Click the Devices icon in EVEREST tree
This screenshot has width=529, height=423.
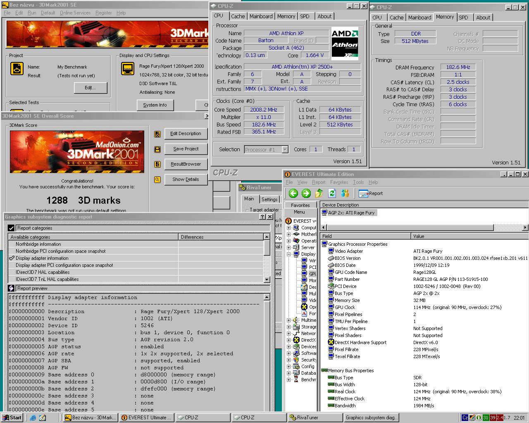296,347
